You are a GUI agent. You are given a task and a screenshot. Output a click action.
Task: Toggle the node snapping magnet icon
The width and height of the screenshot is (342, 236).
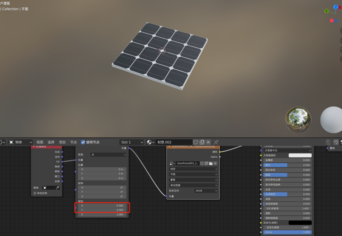coord(336,142)
